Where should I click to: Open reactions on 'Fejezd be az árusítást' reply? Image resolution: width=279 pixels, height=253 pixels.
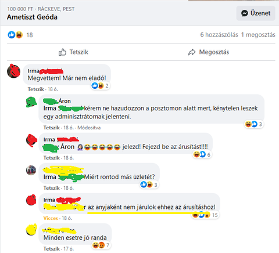[x=202, y=154]
